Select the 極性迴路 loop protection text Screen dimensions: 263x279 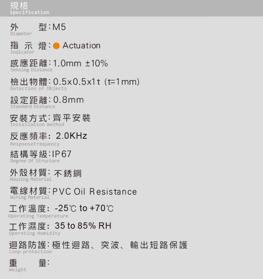click(71, 245)
